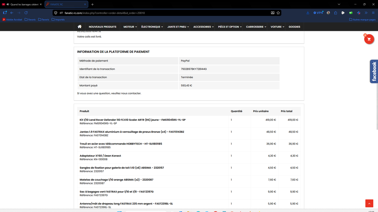Screen dimensions: 378x212
Task: Select the PayPal payment method cell
Action: [x=229, y=61]
